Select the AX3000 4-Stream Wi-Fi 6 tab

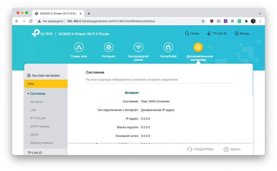point(58,14)
